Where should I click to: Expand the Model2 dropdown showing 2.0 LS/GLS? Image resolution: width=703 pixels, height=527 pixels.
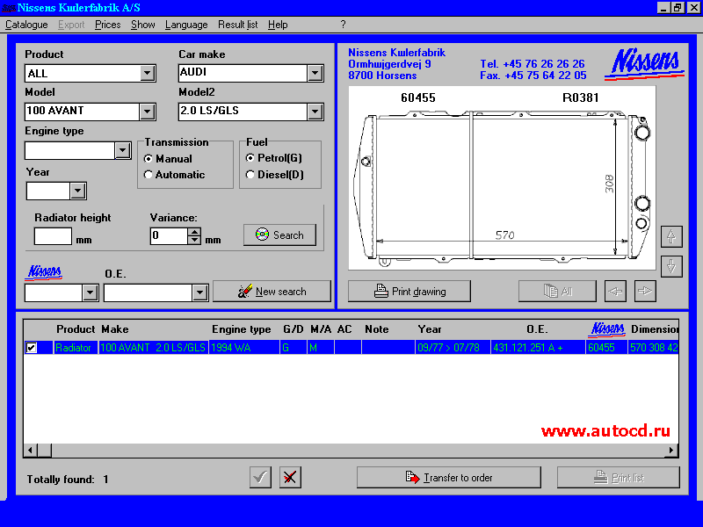click(315, 112)
